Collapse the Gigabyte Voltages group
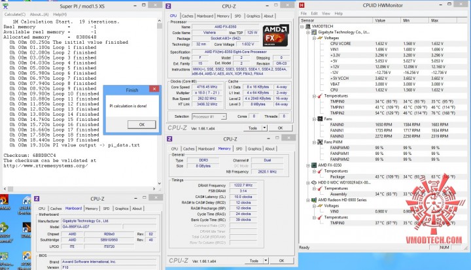 pos(314,38)
